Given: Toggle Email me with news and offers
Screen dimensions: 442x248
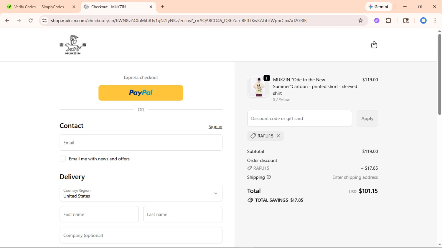Looking at the screenshot, I should pos(63,159).
